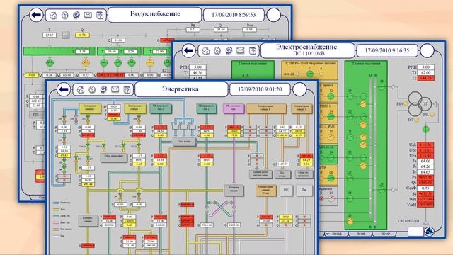Select the yellow Q value 0.74 in Водоснабжение
This screenshot has width=453, height=255.
pyautogui.click(x=83, y=35)
